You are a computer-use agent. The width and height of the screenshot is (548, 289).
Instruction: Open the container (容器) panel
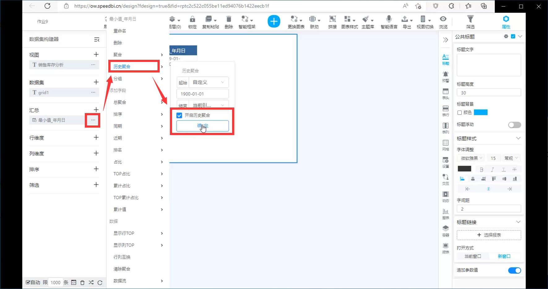click(446, 231)
